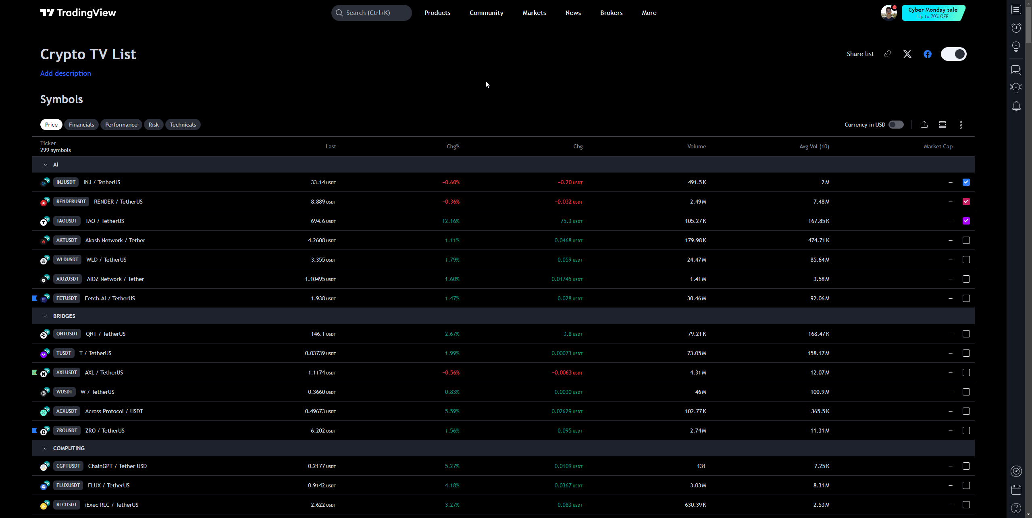Check the WLDUSDT row checkbox
This screenshot has width=1032, height=518.
pyautogui.click(x=966, y=260)
